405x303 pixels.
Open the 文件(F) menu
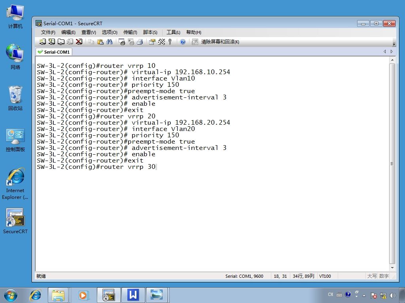tap(48, 32)
